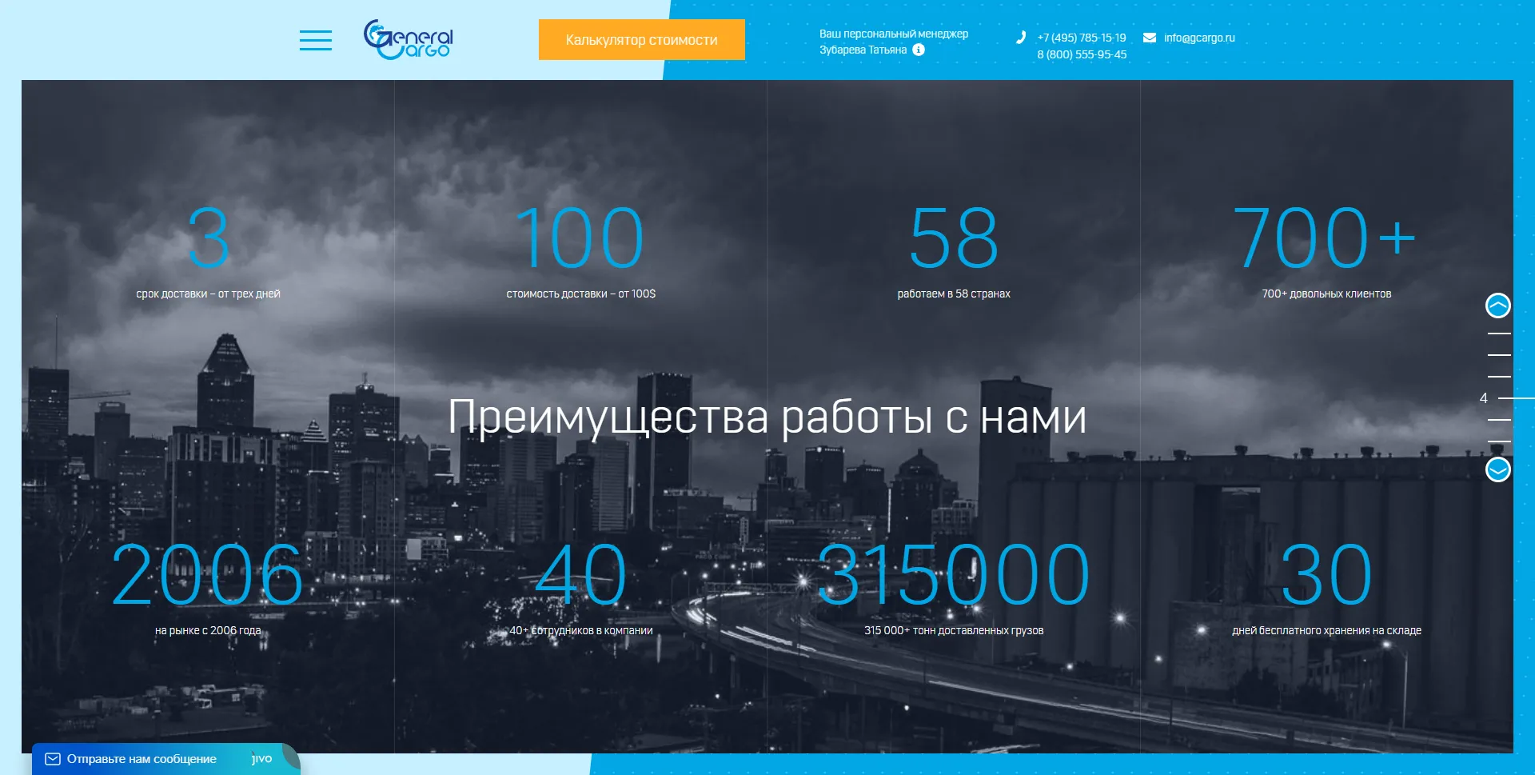The height and width of the screenshot is (775, 1535).
Task: Click the large number 58 statistic
Action: coord(954,238)
